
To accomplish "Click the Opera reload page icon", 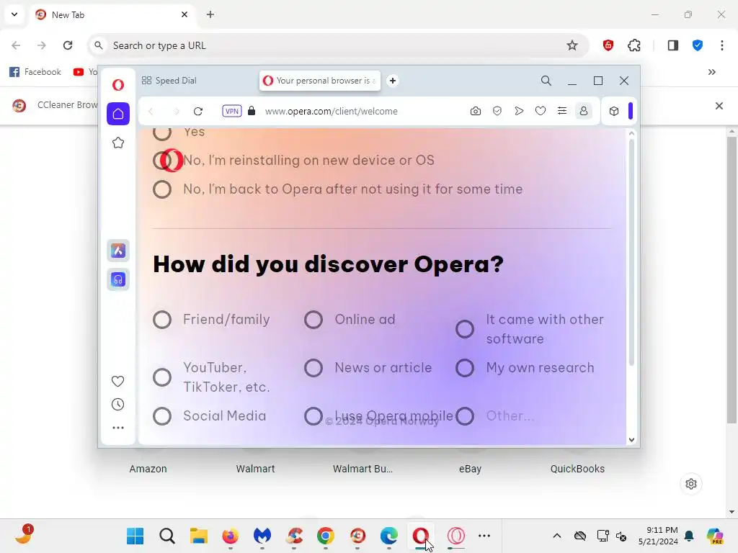I will coord(198,112).
